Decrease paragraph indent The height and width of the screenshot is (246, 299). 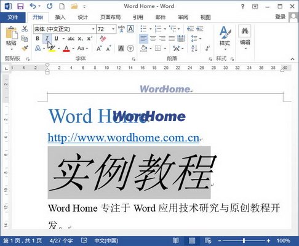point(190,29)
